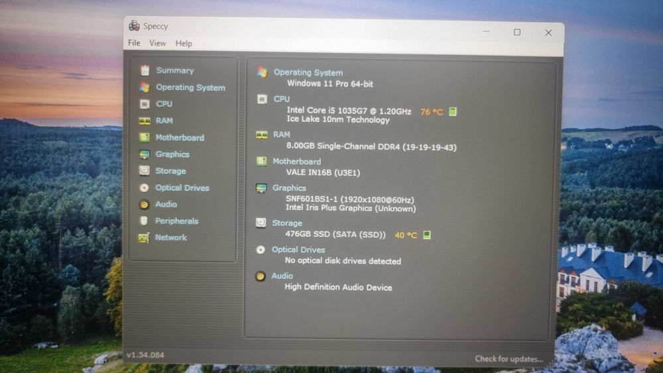Click '476GB SSD (SATA (SSD))' text
This screenshot has width=663, height=373.
point(335,235)
